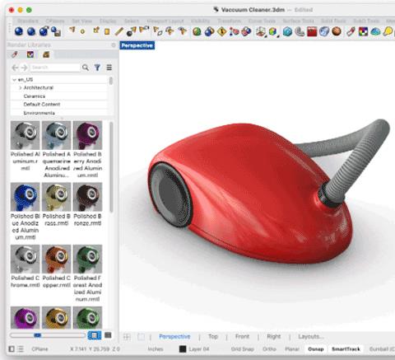Switch library to list view
Viewport: 395px width, 360px height.
pyautogui.click(x=108, y=335)
